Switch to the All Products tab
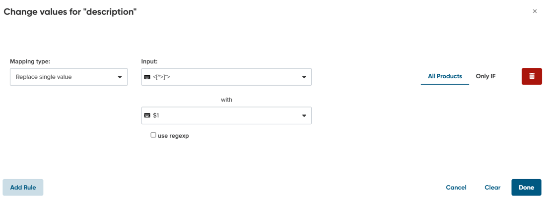This screenshot has width=546, height=199. [x=445, y=76]
